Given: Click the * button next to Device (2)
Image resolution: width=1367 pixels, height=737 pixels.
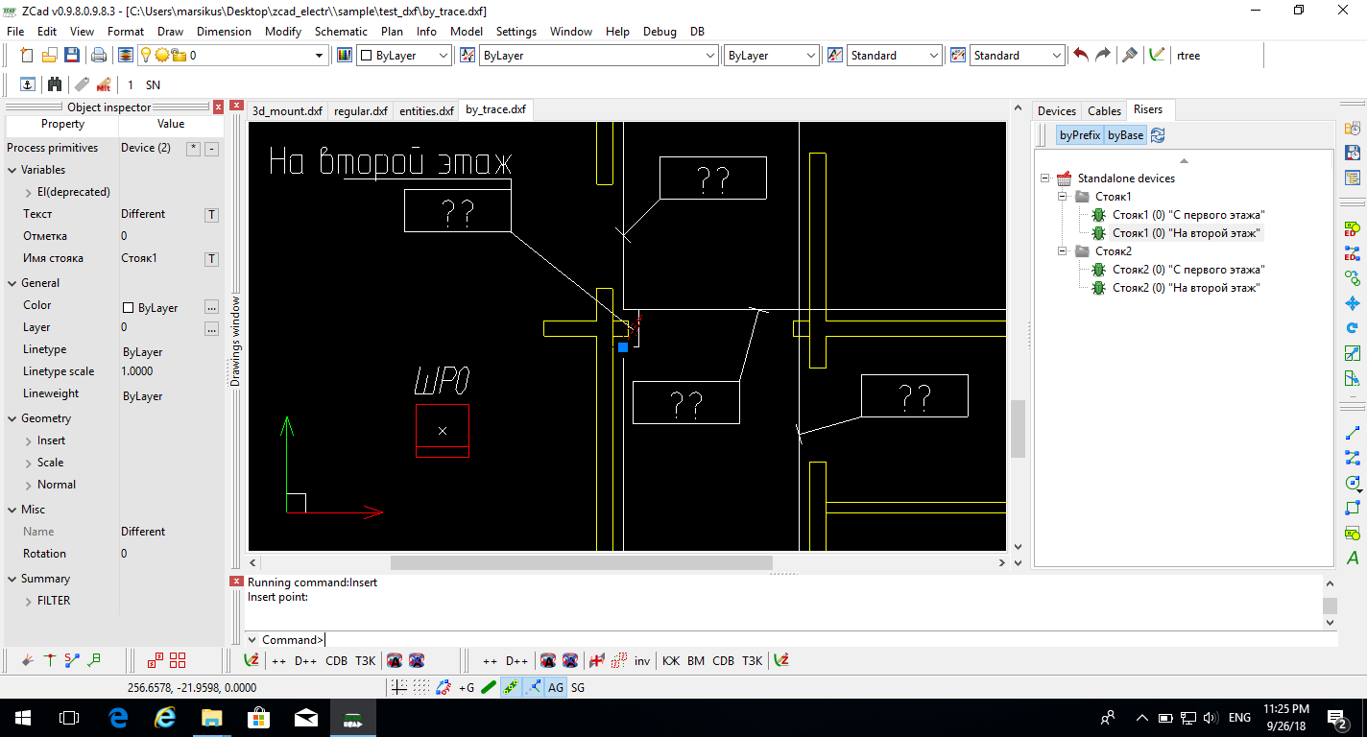Looking at the screenshot, I should [x=193, y=149].
